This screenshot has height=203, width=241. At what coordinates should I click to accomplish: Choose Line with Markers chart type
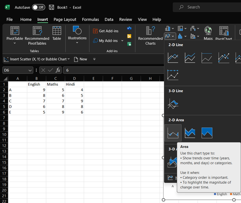pos(223,58)
